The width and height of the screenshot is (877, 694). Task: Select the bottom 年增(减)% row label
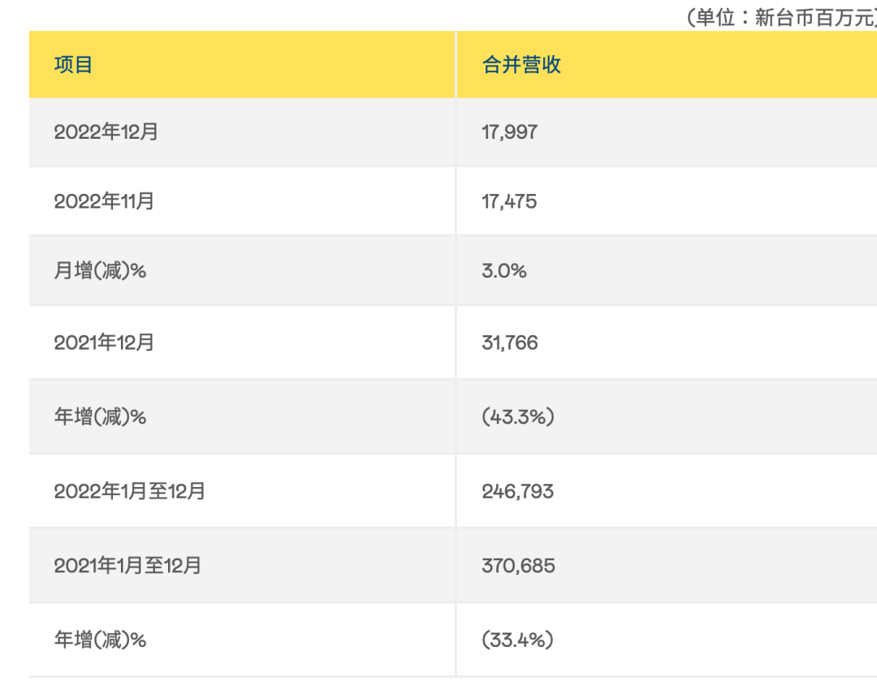[x=100, y=639]
